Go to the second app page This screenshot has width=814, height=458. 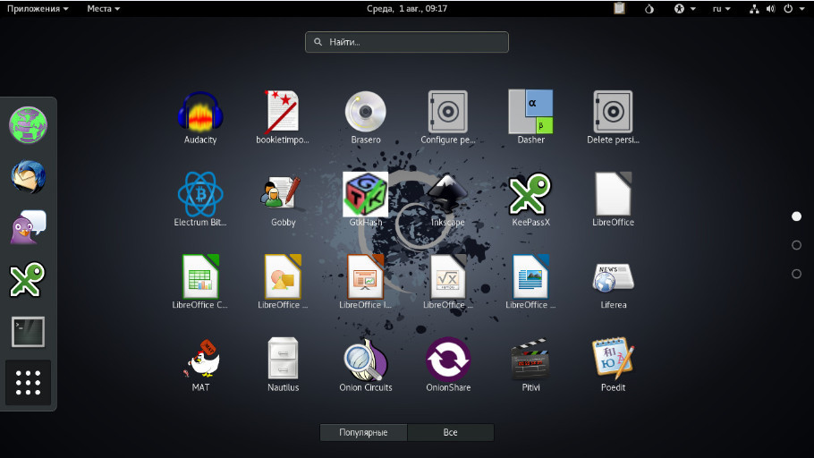point(796,245)
